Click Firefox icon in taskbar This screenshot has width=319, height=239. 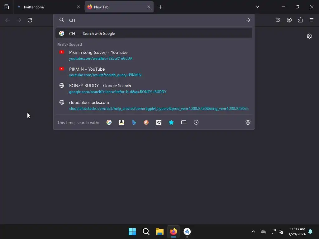173,232
